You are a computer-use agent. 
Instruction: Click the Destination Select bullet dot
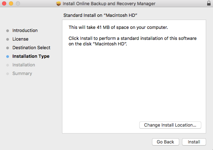[x=8, y=48]
